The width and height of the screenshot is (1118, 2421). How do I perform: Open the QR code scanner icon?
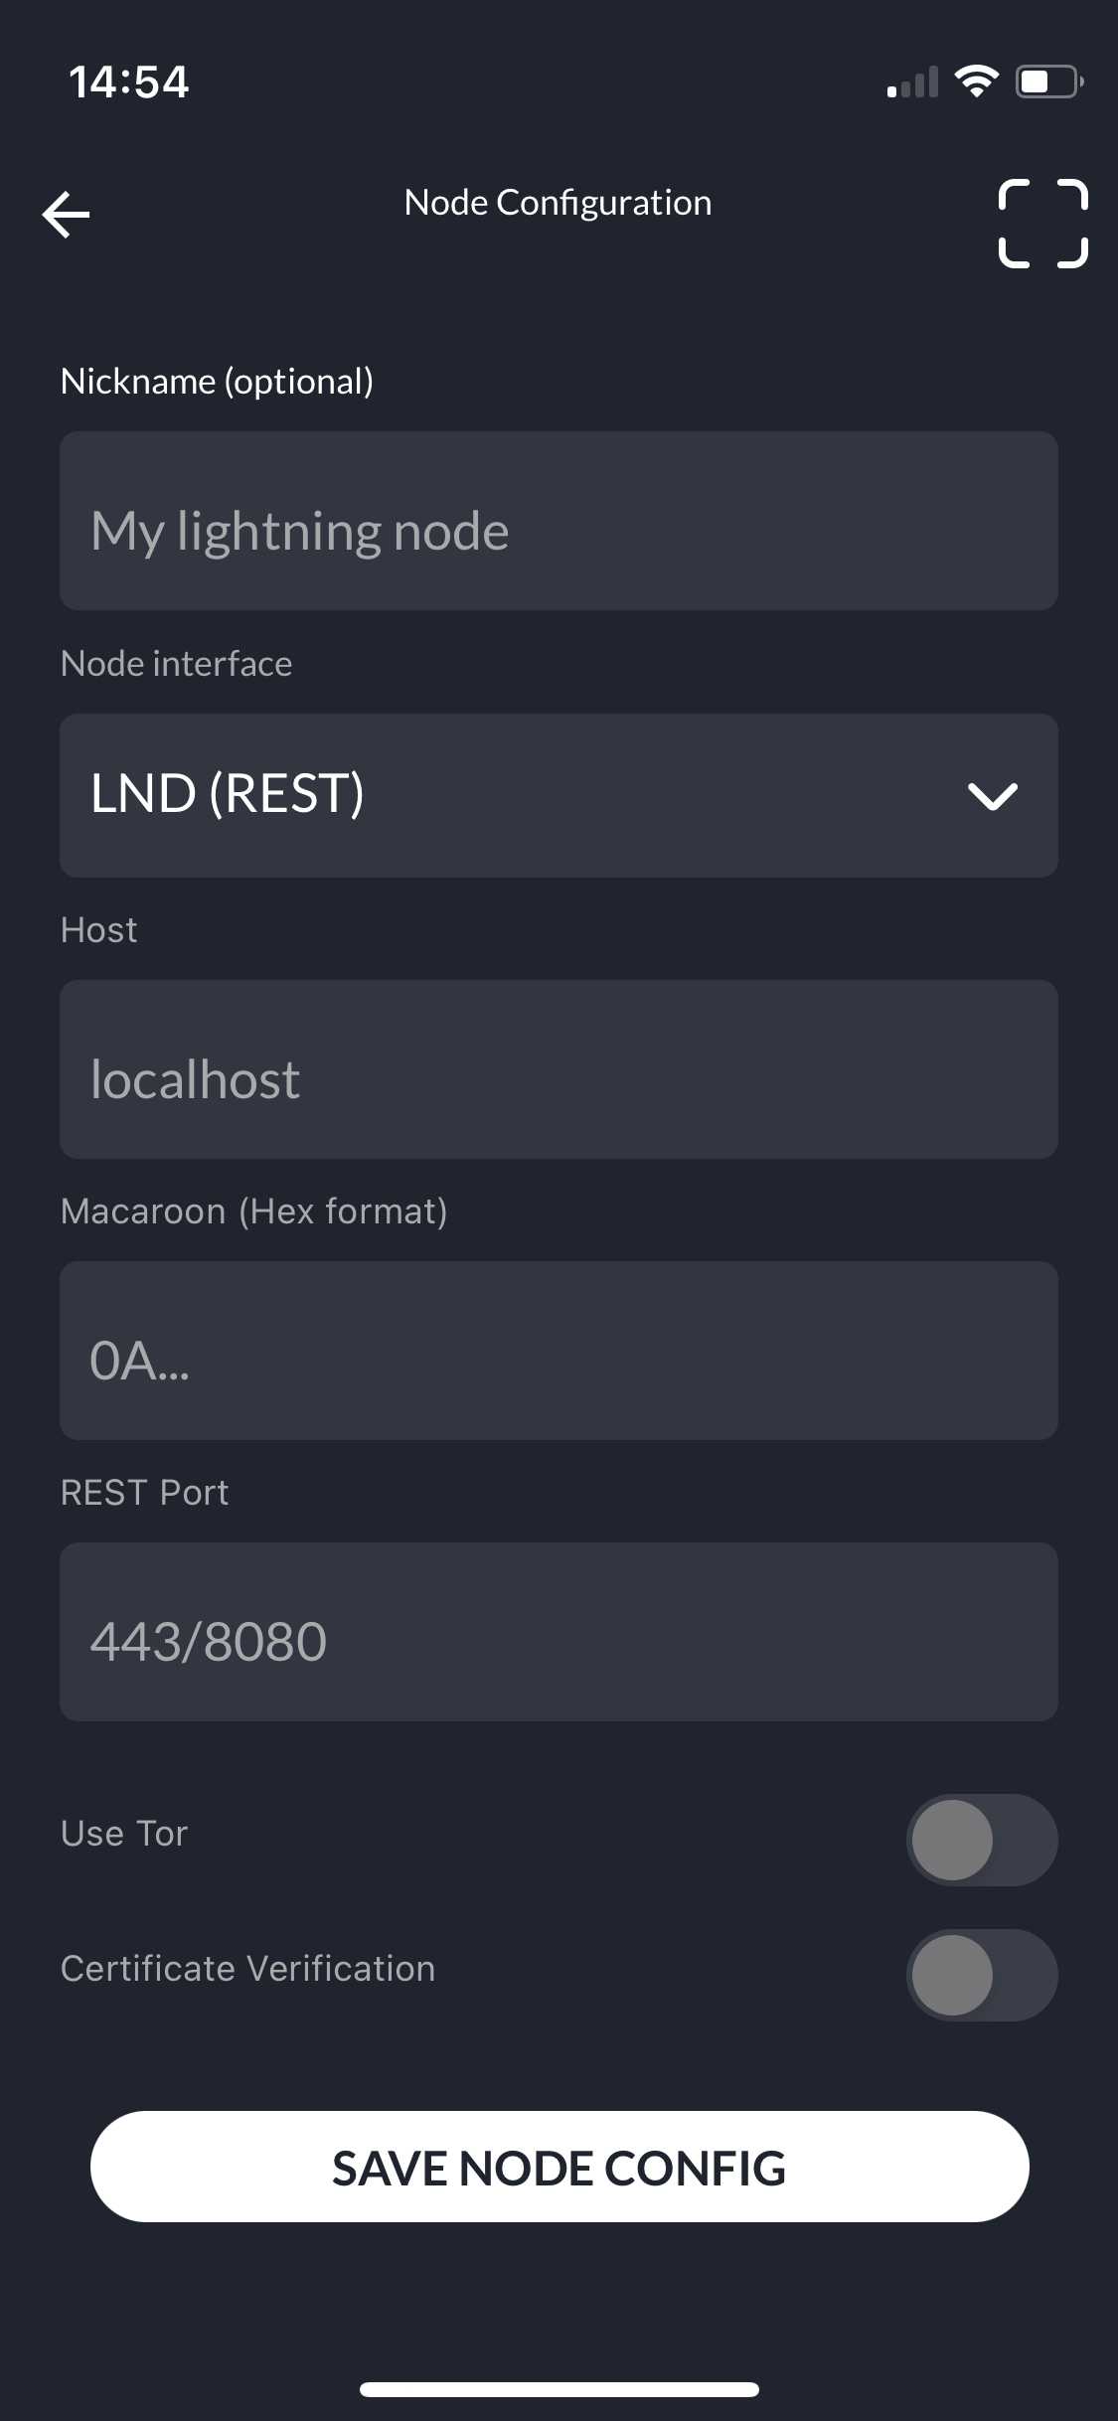tap(1042, 224)
